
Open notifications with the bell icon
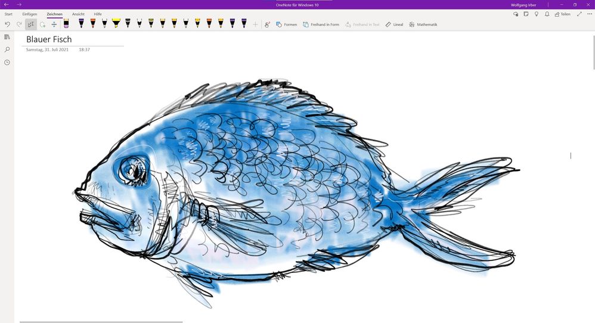point(547,14)
